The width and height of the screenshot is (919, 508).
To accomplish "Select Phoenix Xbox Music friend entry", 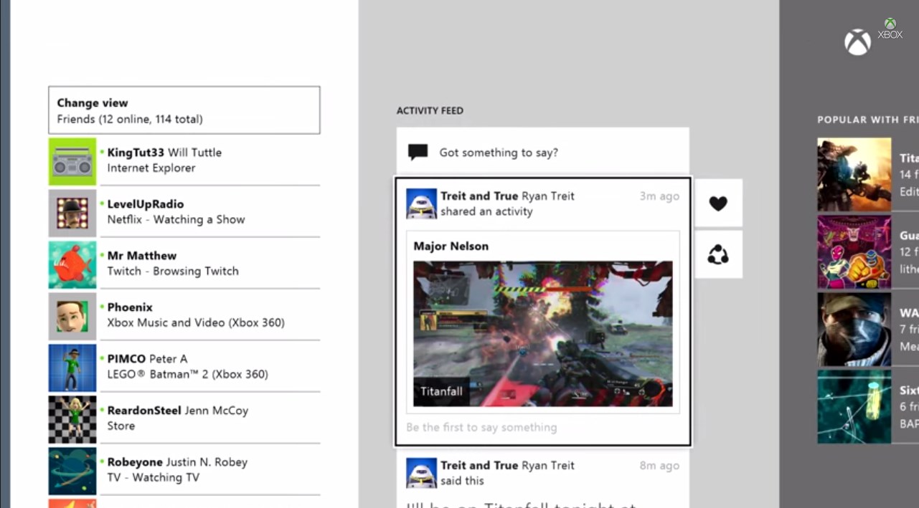I will pos(184,316).
